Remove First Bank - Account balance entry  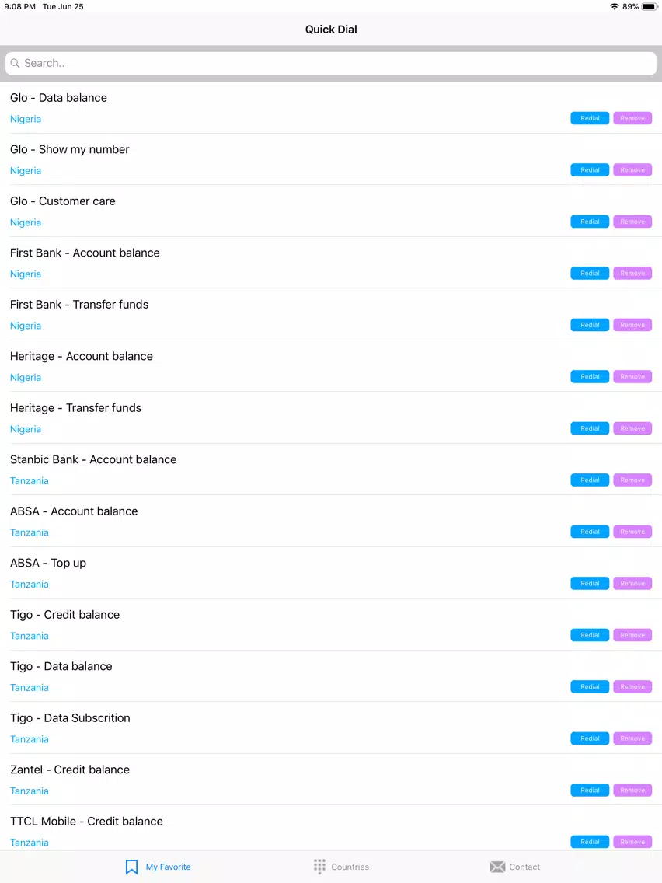632,273
